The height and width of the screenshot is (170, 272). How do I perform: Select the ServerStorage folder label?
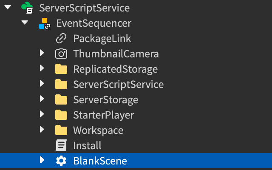105,99
